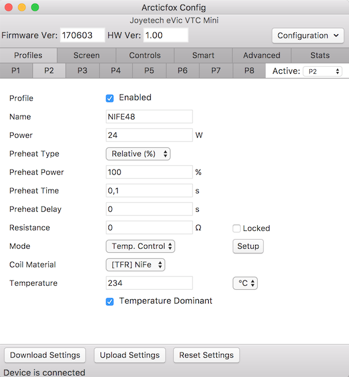The height and width of the screenshot is (377, 349).
Task: Click the 'Preheat Type' label
Action: [x=34, y=154]
